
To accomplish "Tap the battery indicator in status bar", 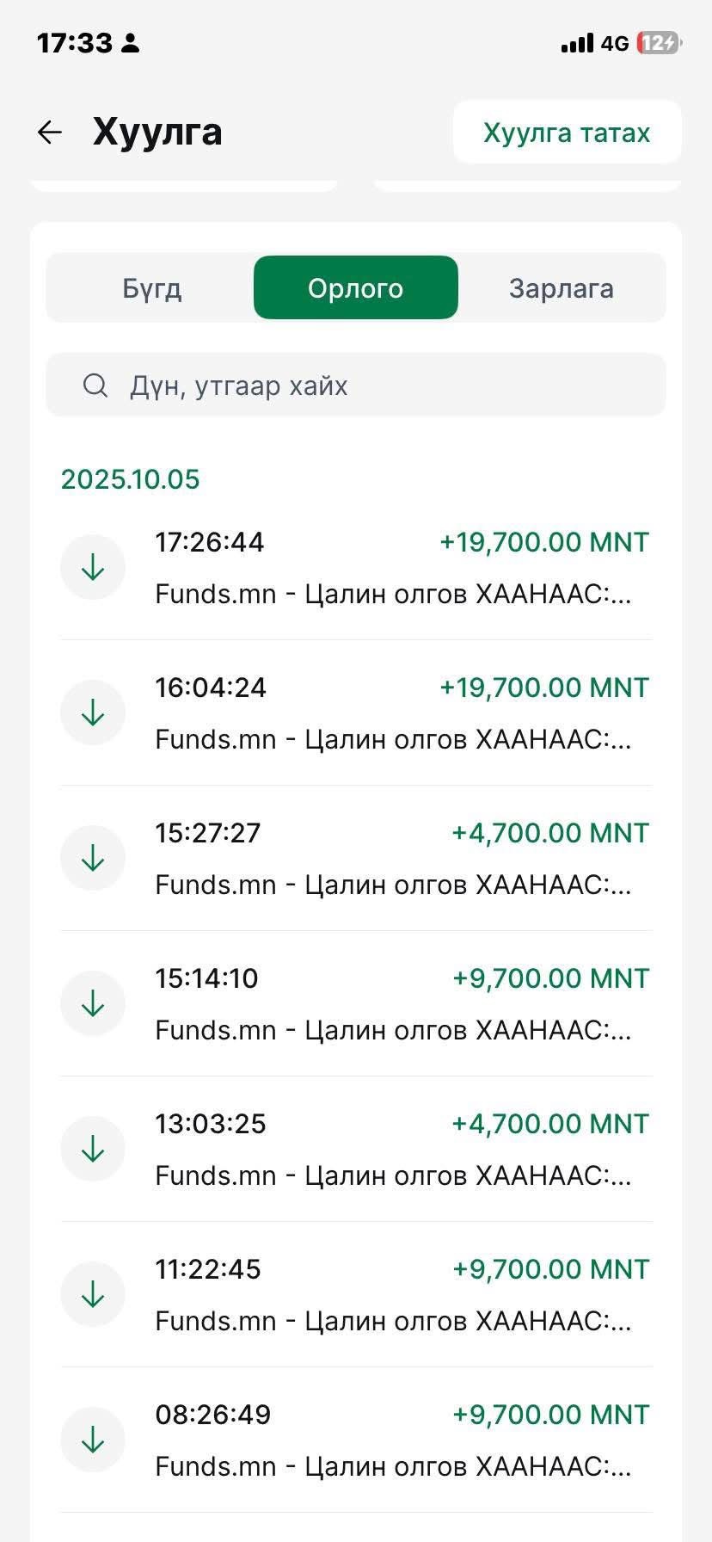I will click(659, 43).
